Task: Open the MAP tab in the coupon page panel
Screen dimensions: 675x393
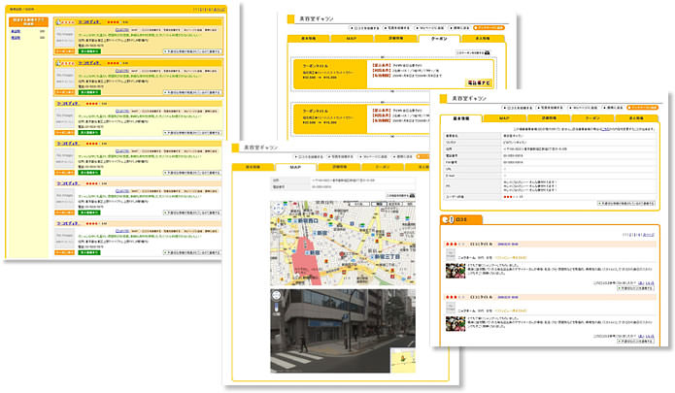Action: (x=352, y=39)
